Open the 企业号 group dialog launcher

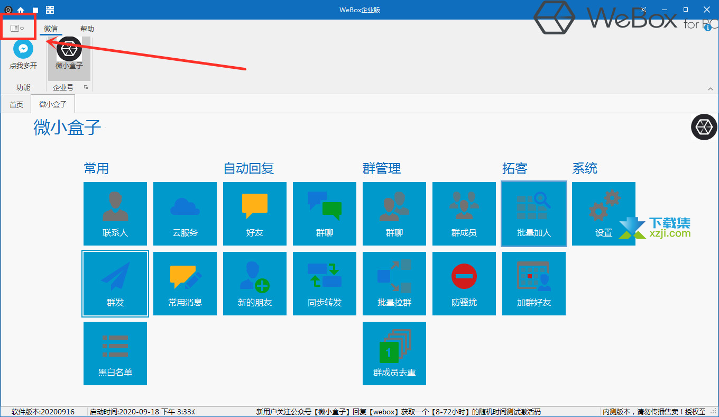pos(86,87)
